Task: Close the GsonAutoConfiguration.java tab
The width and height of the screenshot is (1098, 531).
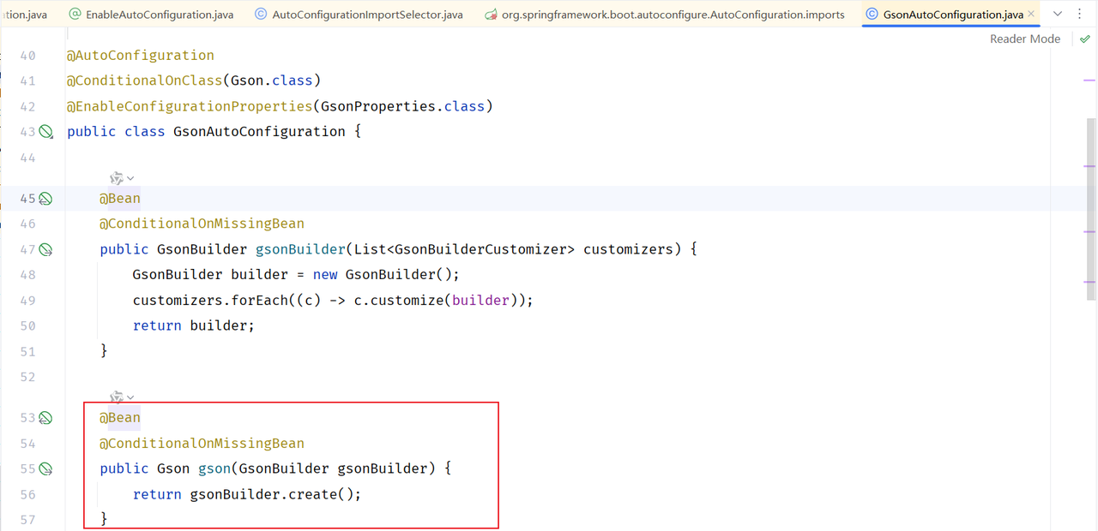Action: [x=1031, y=15]
